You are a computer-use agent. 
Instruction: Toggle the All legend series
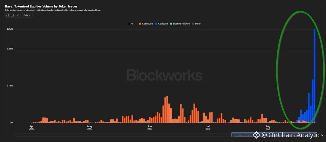[130, 24]
